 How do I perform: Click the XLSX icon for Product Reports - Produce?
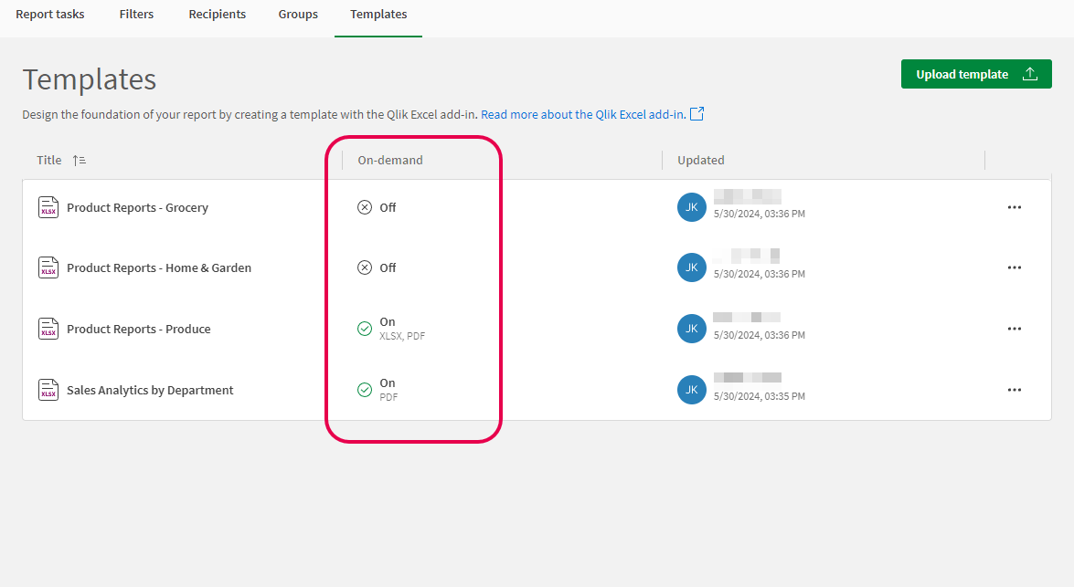pos(48,329)
